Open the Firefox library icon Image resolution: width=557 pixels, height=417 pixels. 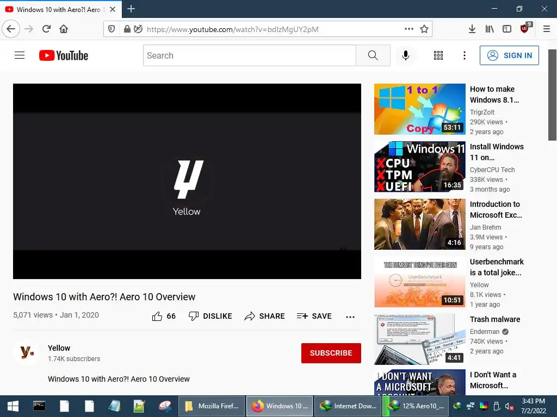tap(490, 29)
